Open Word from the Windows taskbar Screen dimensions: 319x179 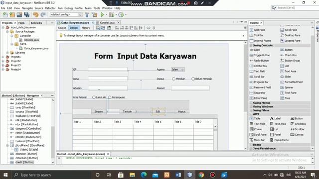[178, 175]
